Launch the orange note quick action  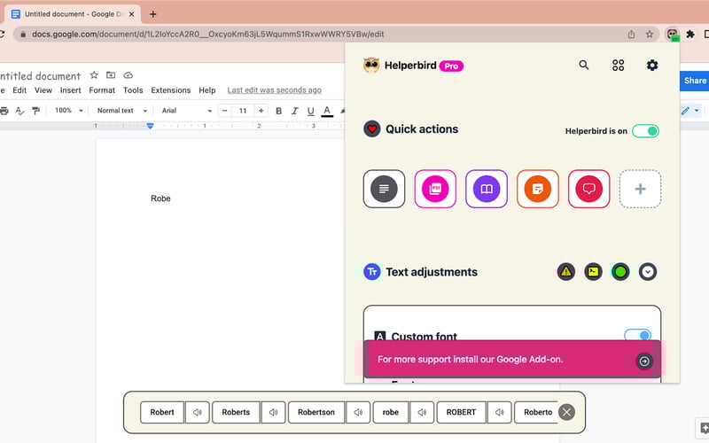coord(538,189)
